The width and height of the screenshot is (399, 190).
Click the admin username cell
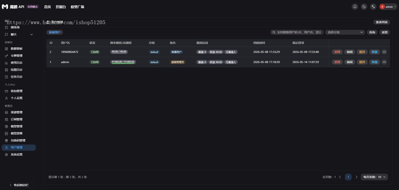(x=65, y=62)
